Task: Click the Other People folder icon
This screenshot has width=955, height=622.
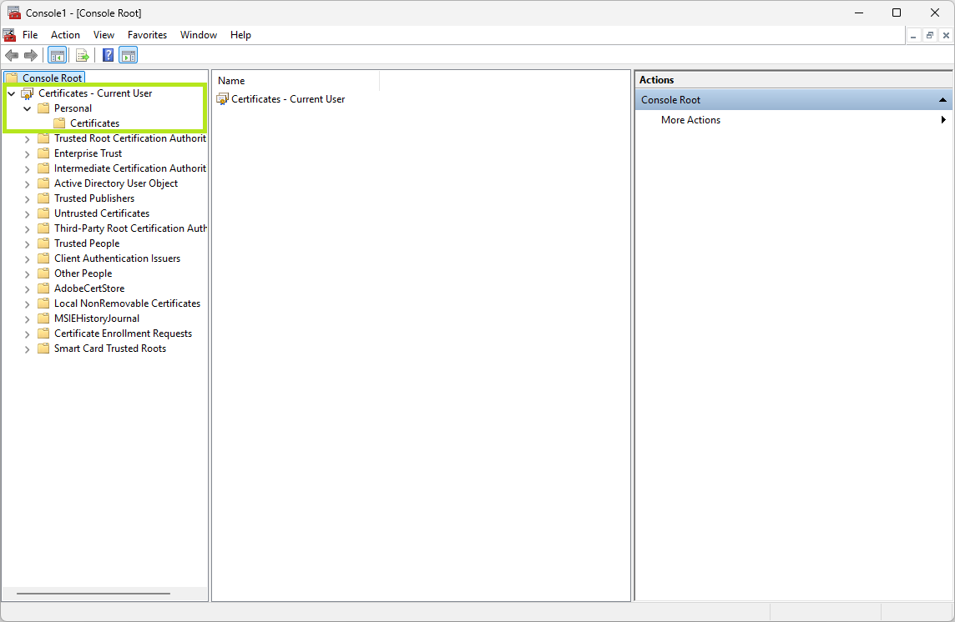Action: click(x=43, y=273)
